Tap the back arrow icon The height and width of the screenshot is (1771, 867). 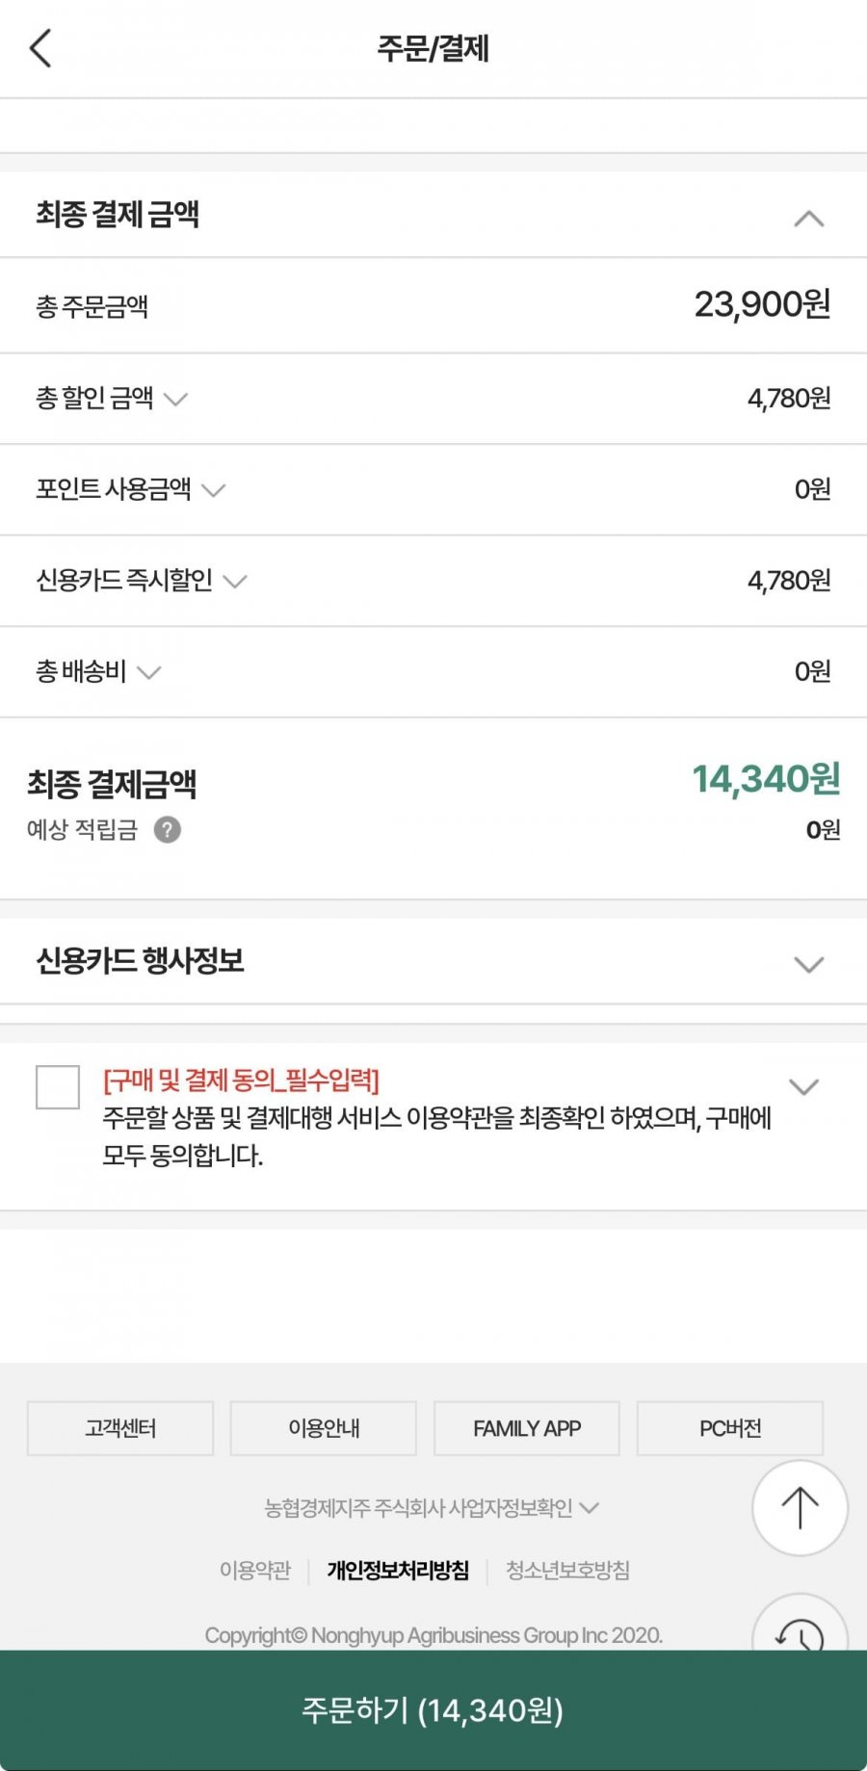(40, 48)
